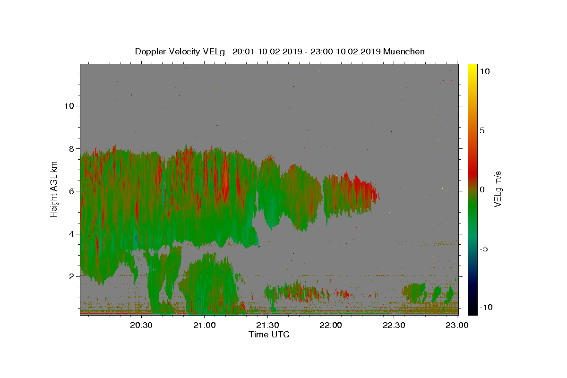Click the 20:30 time axis label
Image resolution: width=567 pixels, height=378 pixels.
click(141, 325)
